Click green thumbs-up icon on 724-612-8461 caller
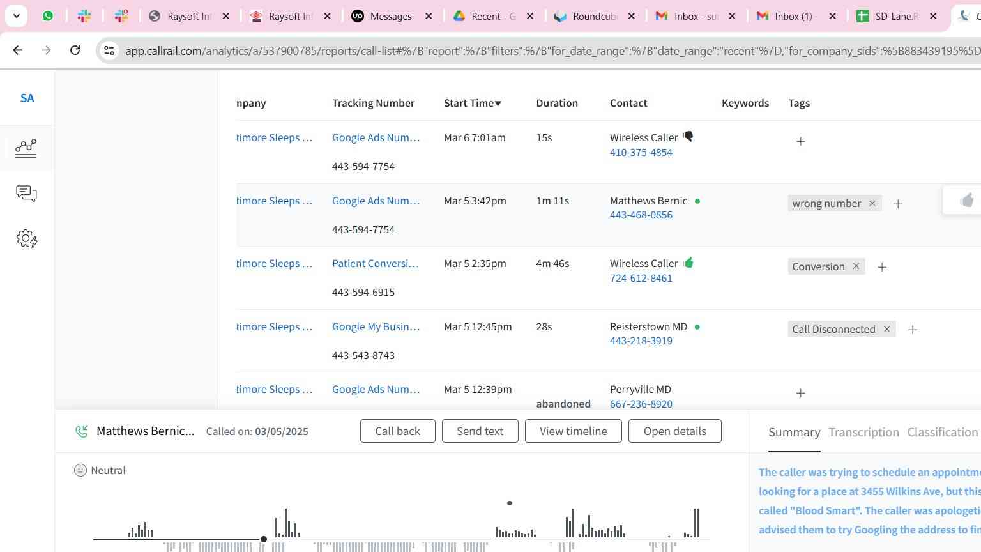This screenshot has height=552, width=981. (x=688, y=263)
